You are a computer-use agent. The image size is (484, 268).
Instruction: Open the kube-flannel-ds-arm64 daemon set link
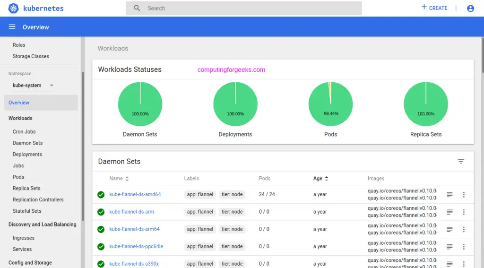pyautogui.click(x=135, y=229)
